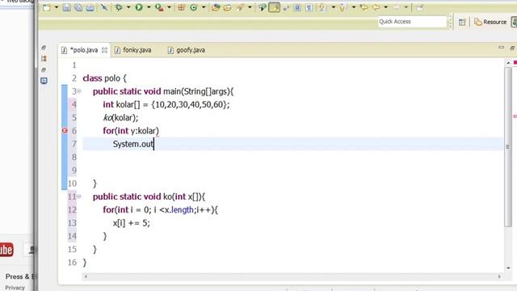The width and height of the screenshot is (517, 291).
Task: Switch to the goofy.java tab
Action: click(191, 50)
